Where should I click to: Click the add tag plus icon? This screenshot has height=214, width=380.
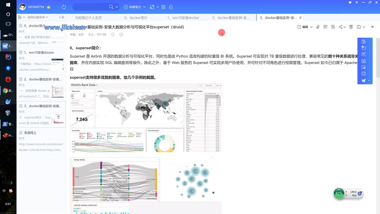121,34
